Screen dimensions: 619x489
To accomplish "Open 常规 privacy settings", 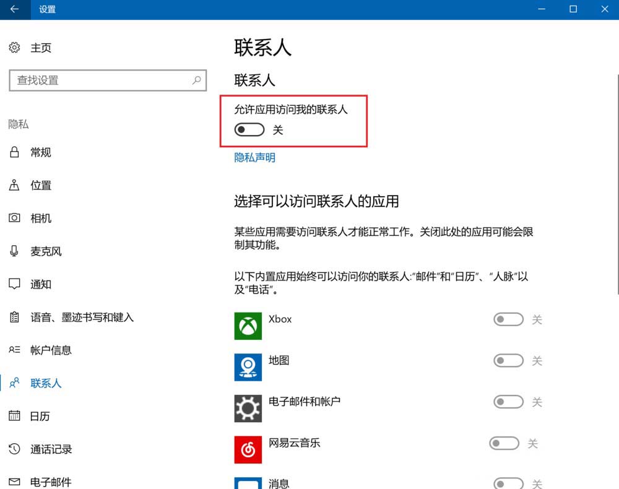I will (x=40, y=152).
